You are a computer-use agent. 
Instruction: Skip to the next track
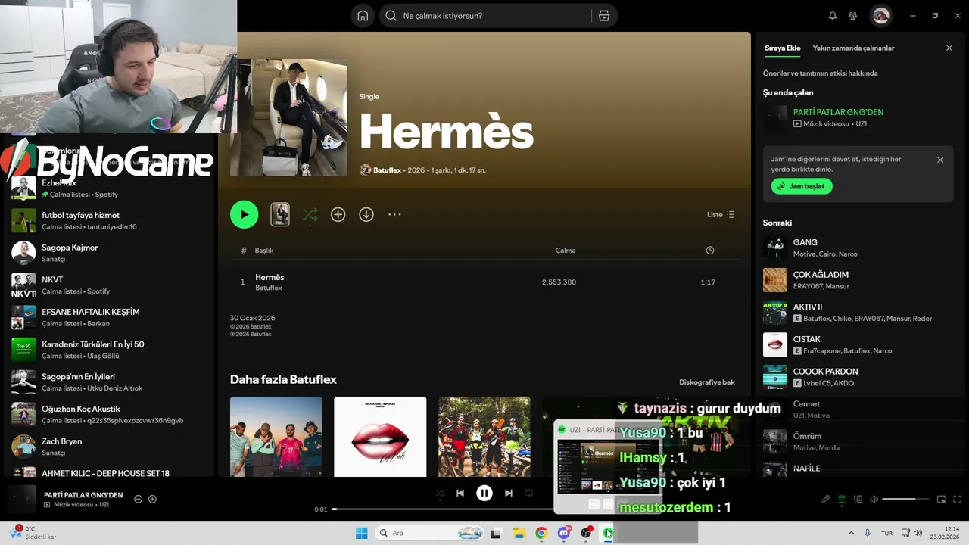coord(509,493)
